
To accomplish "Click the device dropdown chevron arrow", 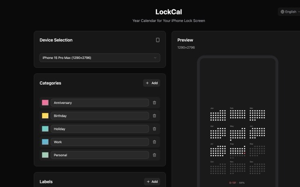I will click(155, 58).
